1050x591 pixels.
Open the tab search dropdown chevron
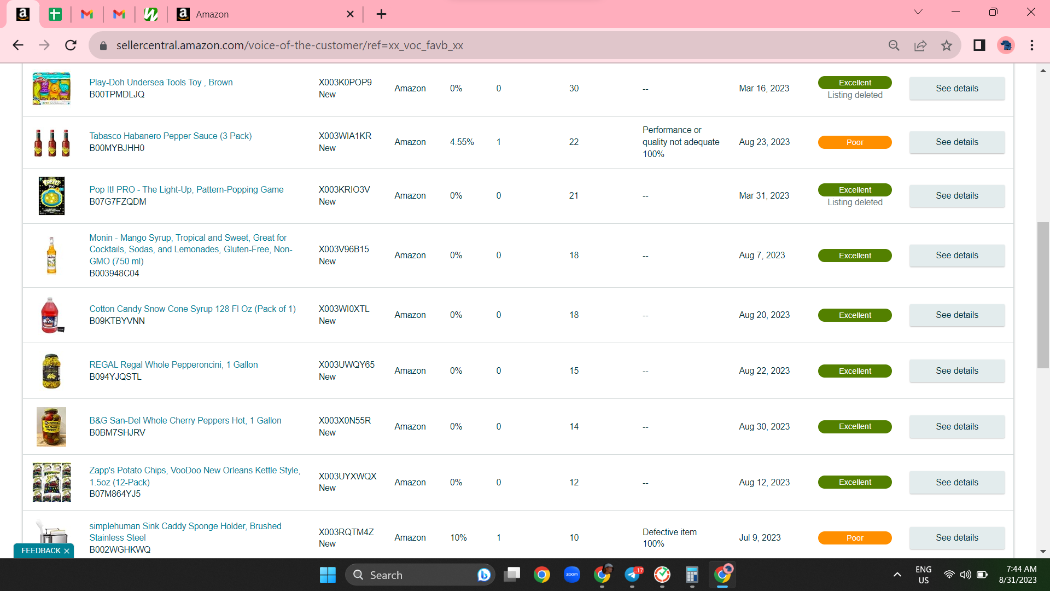tap(918, 12)
